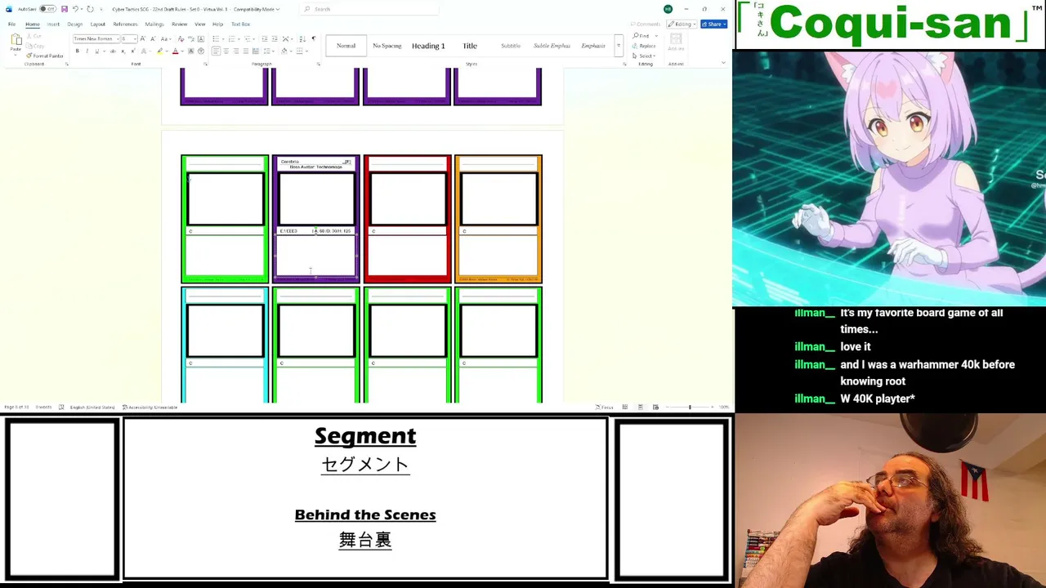Toggle the AutoSave switch

pyautogui.click(x=47, y=9)
